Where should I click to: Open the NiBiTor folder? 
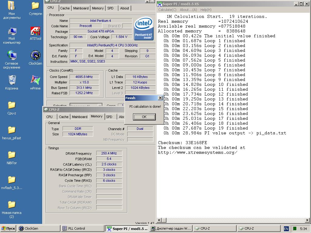tap(12, 158)
